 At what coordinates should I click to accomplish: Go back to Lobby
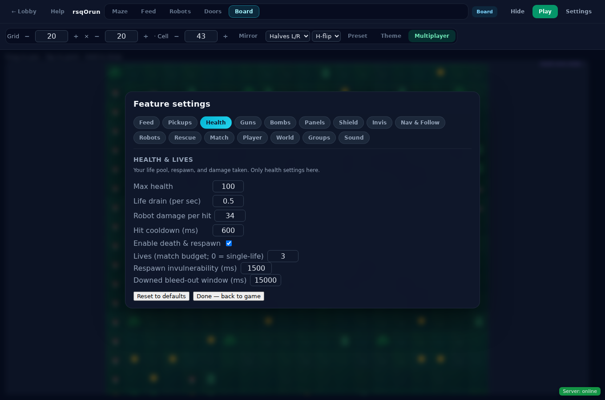tap(24, 12)
